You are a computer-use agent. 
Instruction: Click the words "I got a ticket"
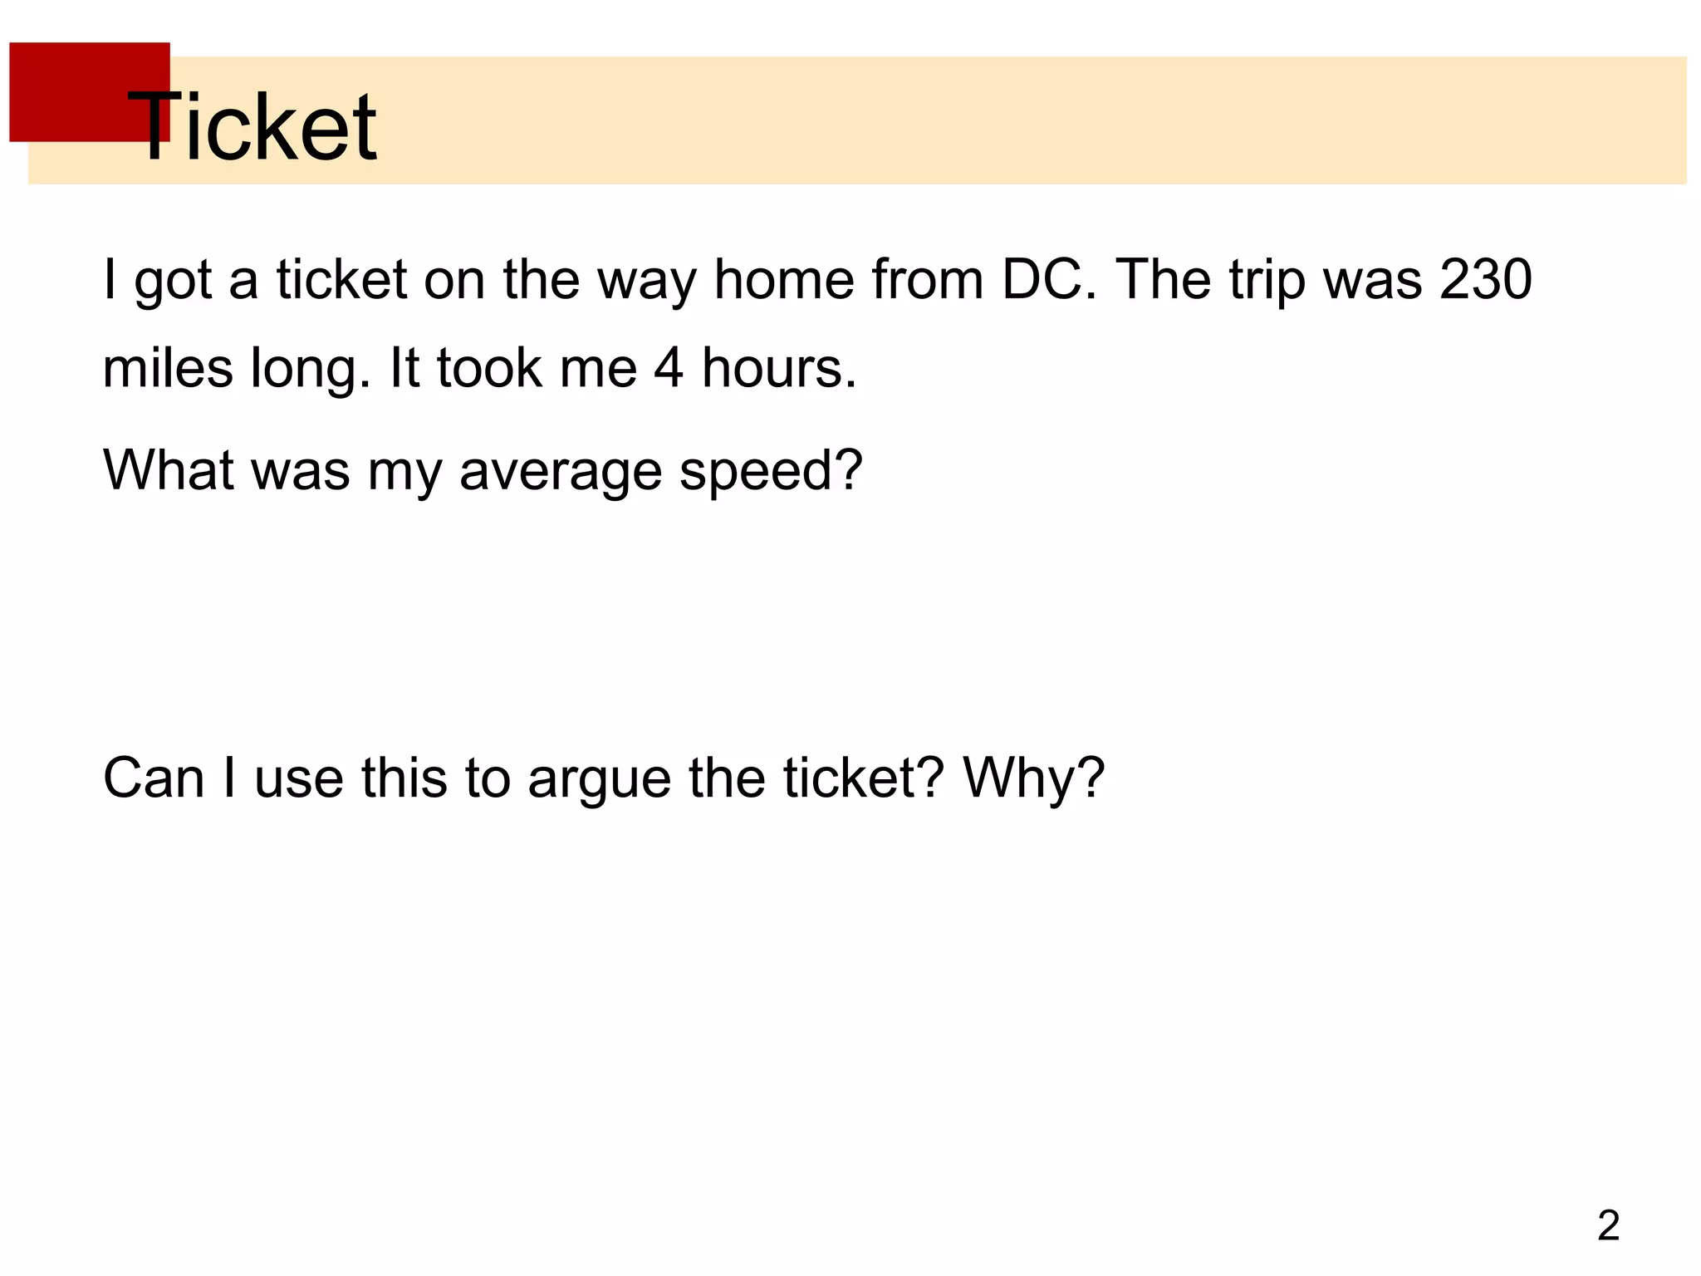[x=255, y=279]
